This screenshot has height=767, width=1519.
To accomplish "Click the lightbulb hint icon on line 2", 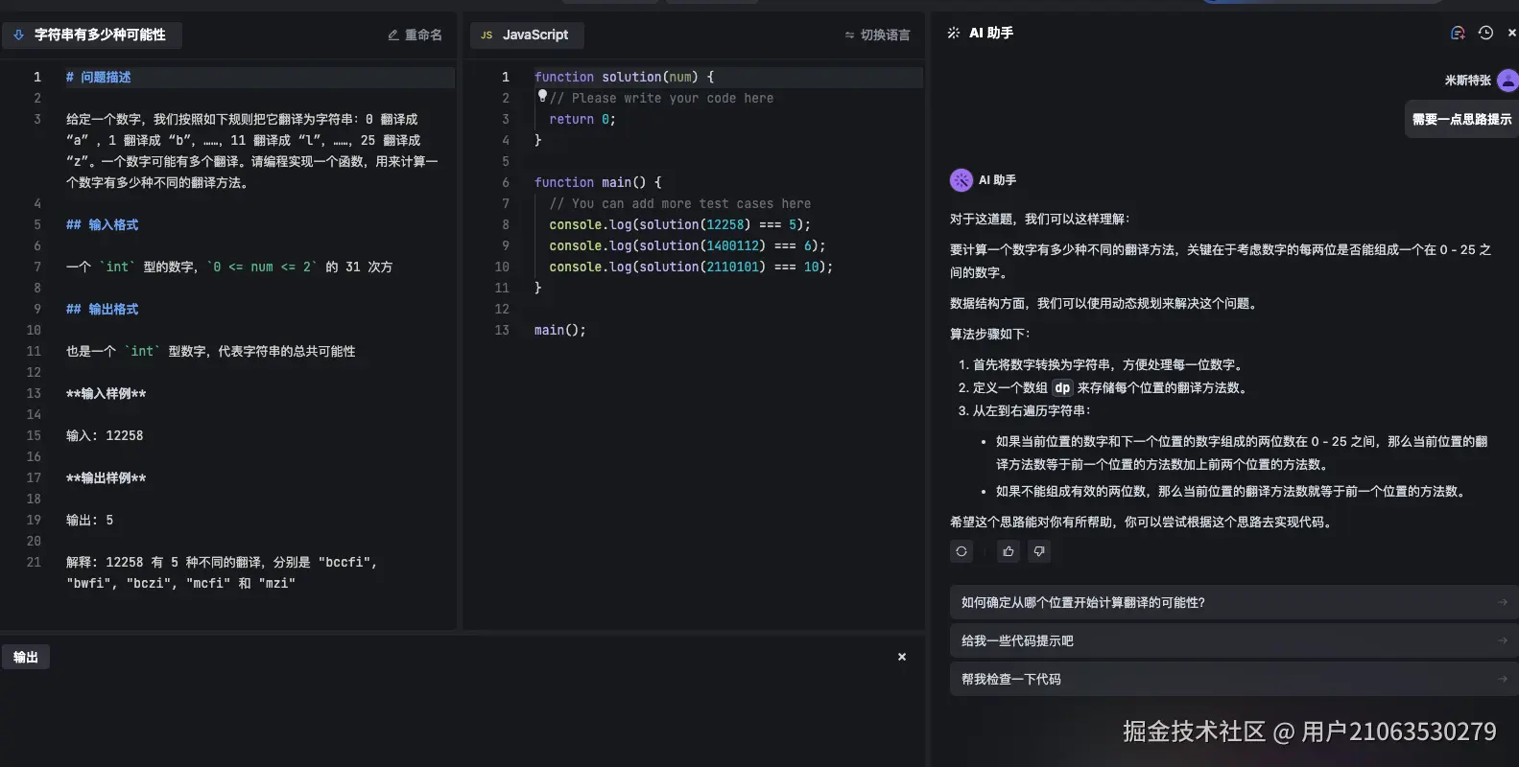I will pyautogui.click(x=542, y=95).
